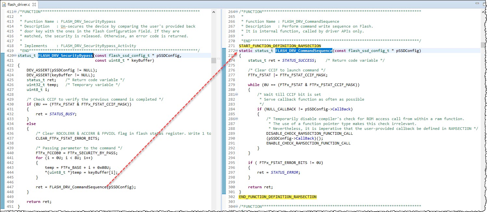
Task: Close the flash_driver.c tab
Action: 34,5
